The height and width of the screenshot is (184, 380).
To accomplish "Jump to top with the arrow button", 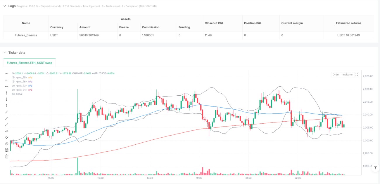I will 375,168.
